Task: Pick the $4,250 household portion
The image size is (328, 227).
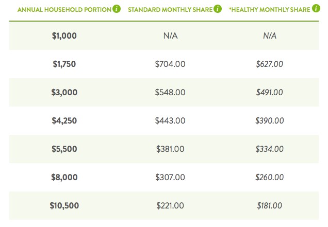Action: pos(64,120)
